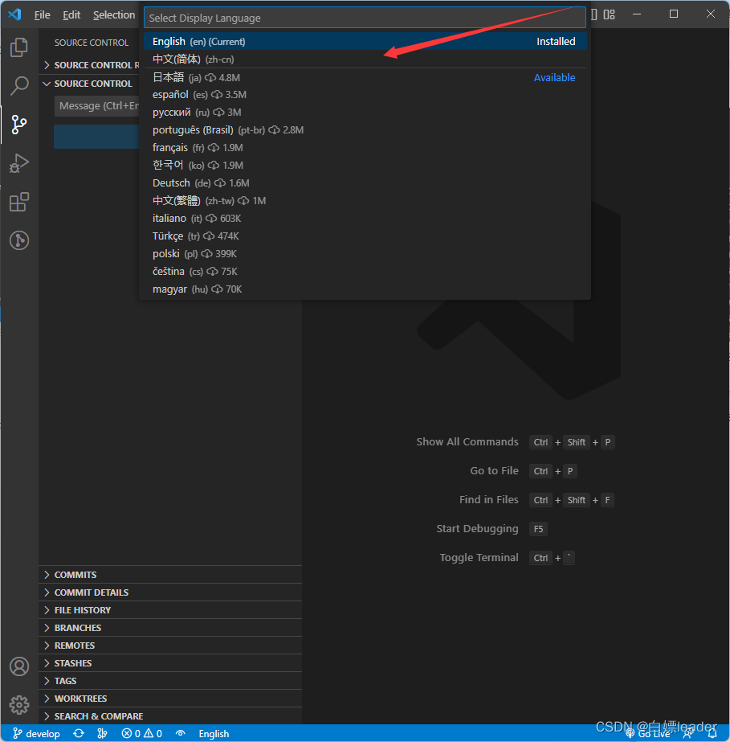Expand the STASHES section
Viewport: 730px width, 742px height.
(x=170, y=663)
